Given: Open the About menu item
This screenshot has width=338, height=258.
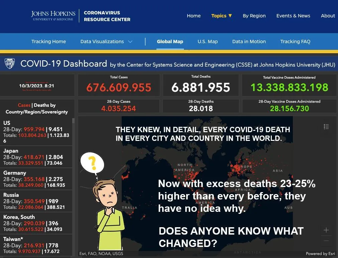Looking at the screenshot, I should 328,16.
